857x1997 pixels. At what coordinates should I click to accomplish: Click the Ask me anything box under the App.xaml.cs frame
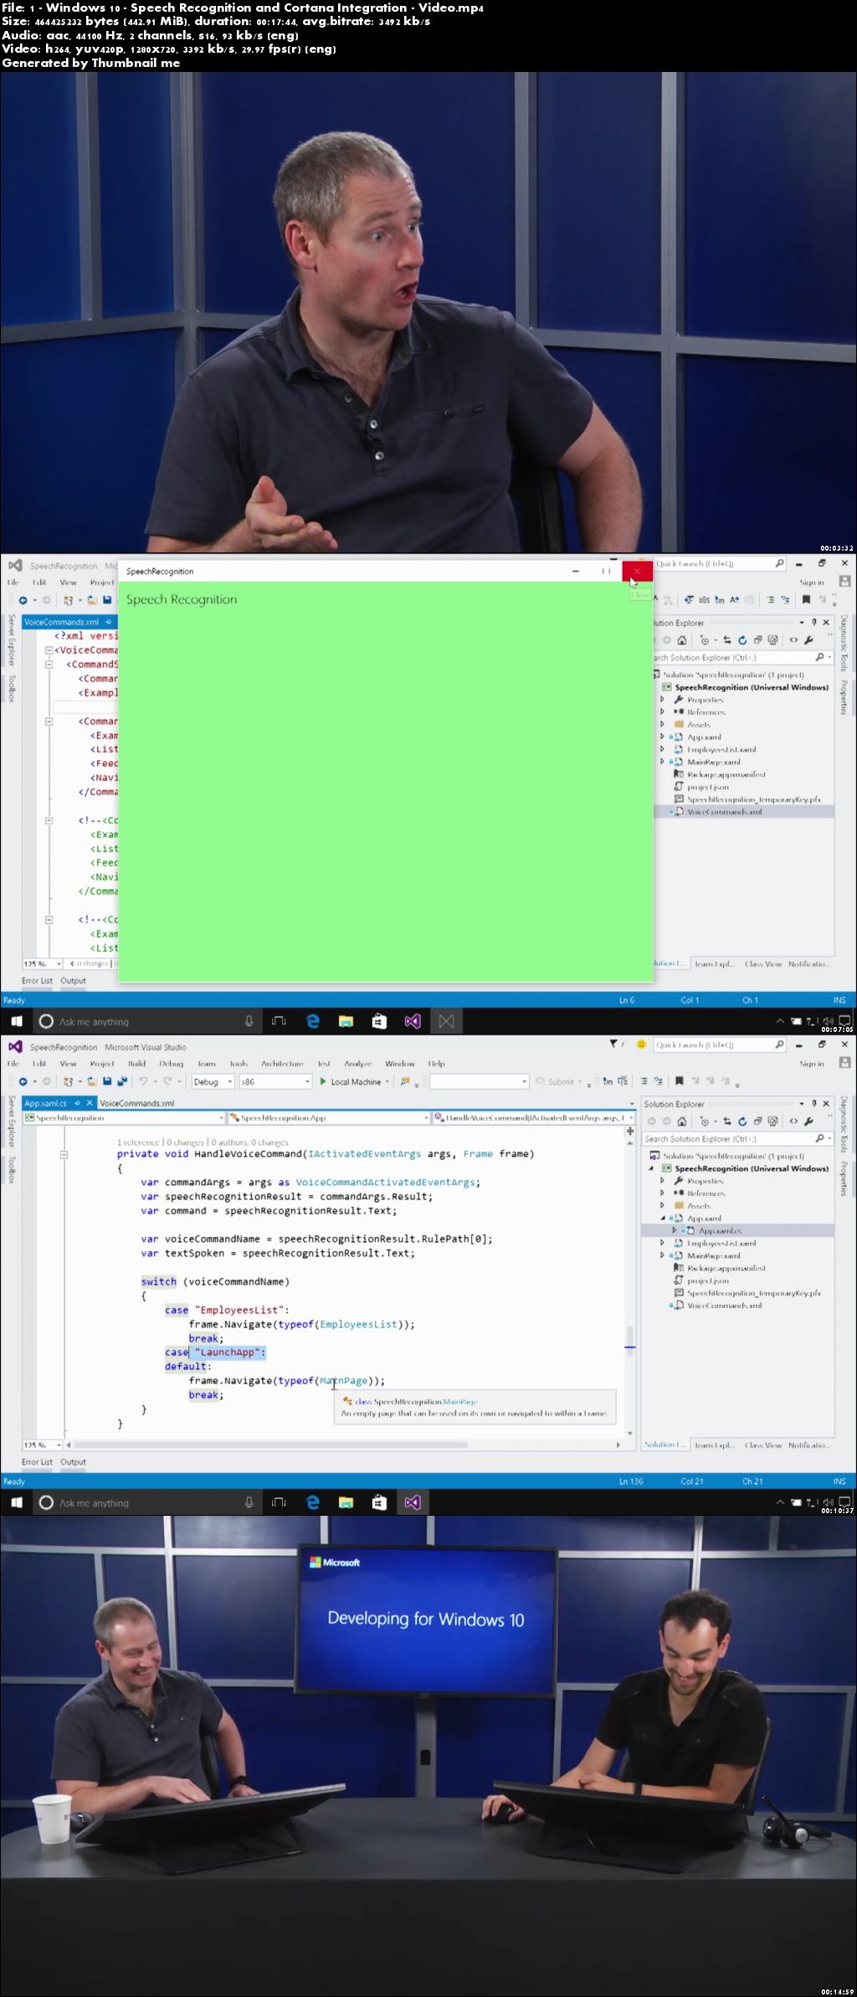pyautogui.click(x=147, y=1502)
